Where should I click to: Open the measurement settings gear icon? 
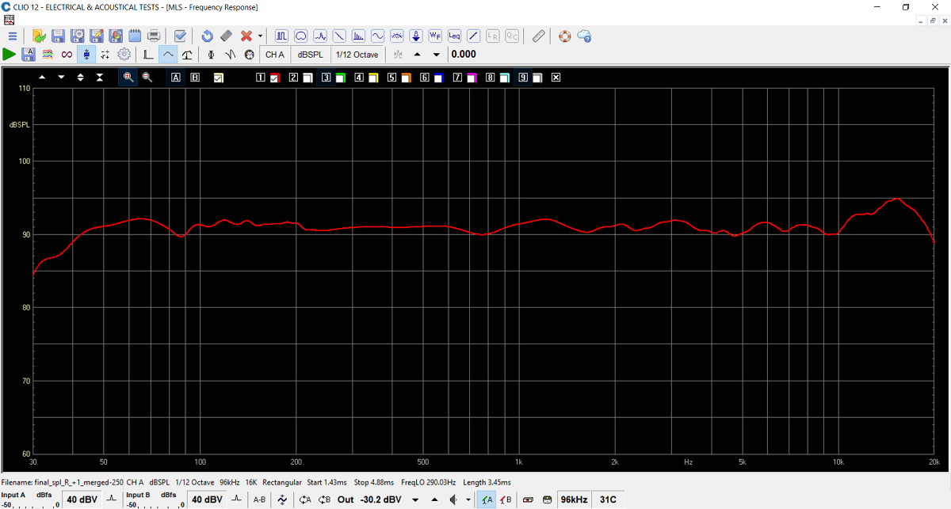coord(124,55)
